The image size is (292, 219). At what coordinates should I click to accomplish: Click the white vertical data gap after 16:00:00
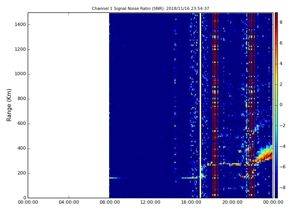click(200, 105)
